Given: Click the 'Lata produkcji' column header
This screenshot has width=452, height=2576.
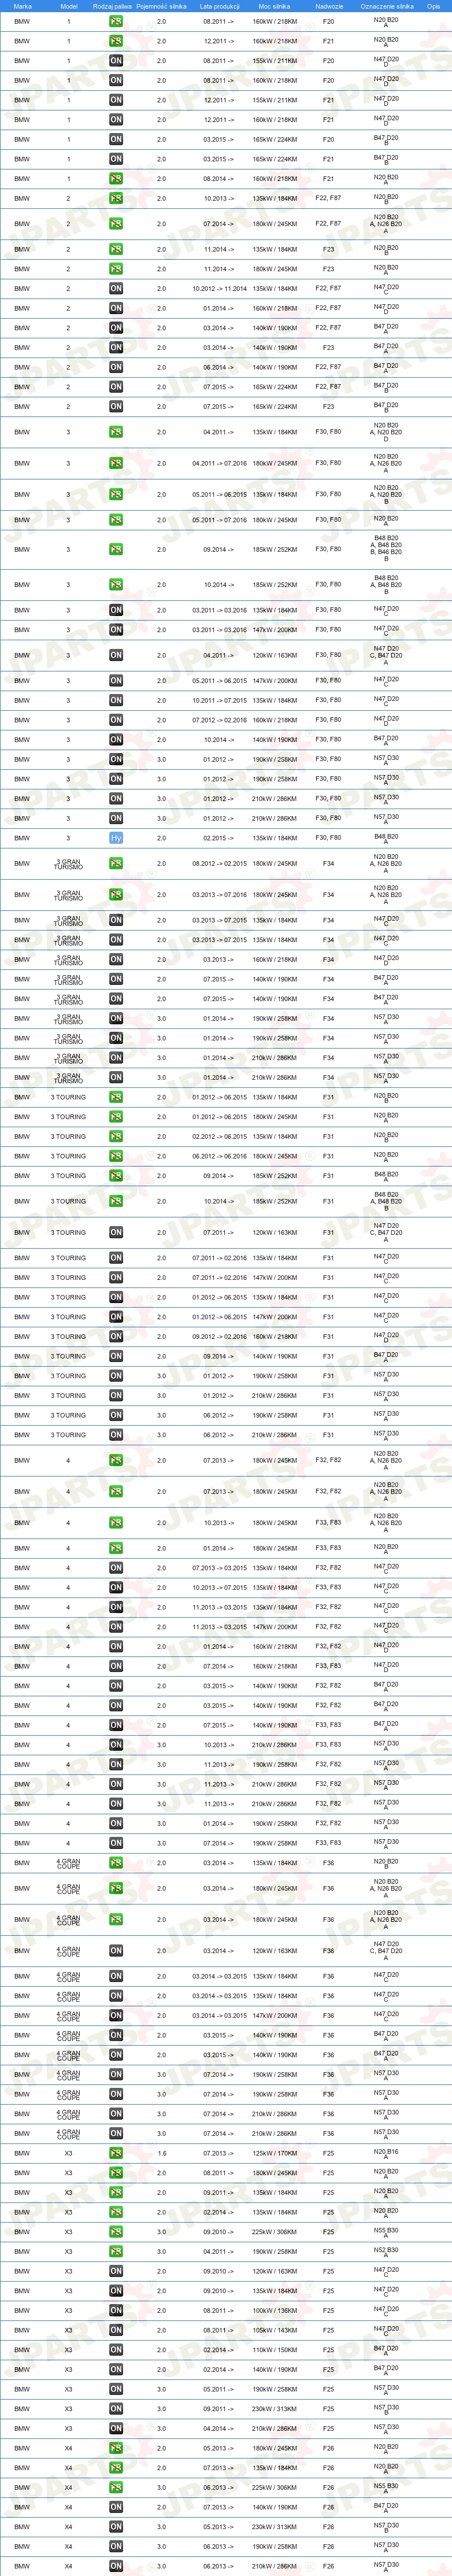Looking at the screenshot, I should coord(219,6).
